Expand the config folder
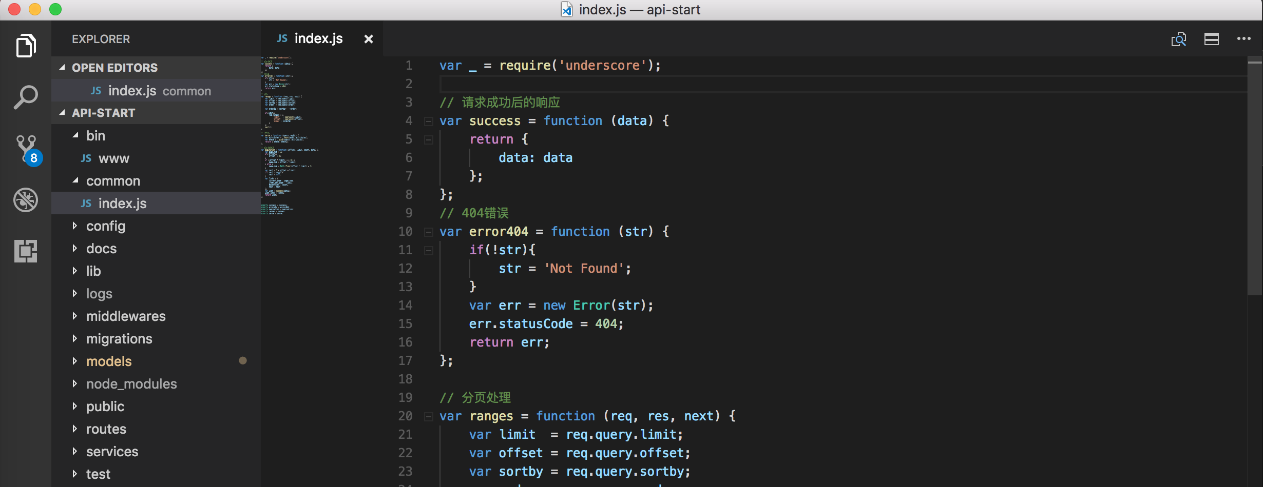This screenshot has height=487, width=1263. pos(106,226)
